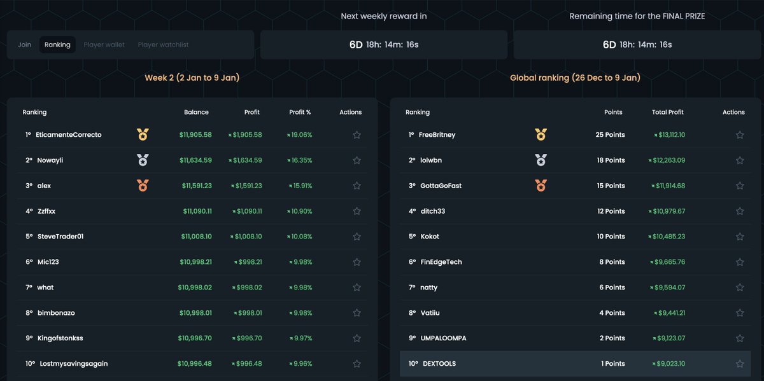This screenshot has width=764, height=381.
Task: Watchlist the player named what
Action: [357, 287]
